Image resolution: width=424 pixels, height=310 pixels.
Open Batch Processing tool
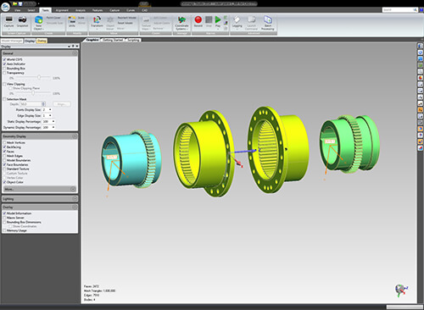[268, 23]
